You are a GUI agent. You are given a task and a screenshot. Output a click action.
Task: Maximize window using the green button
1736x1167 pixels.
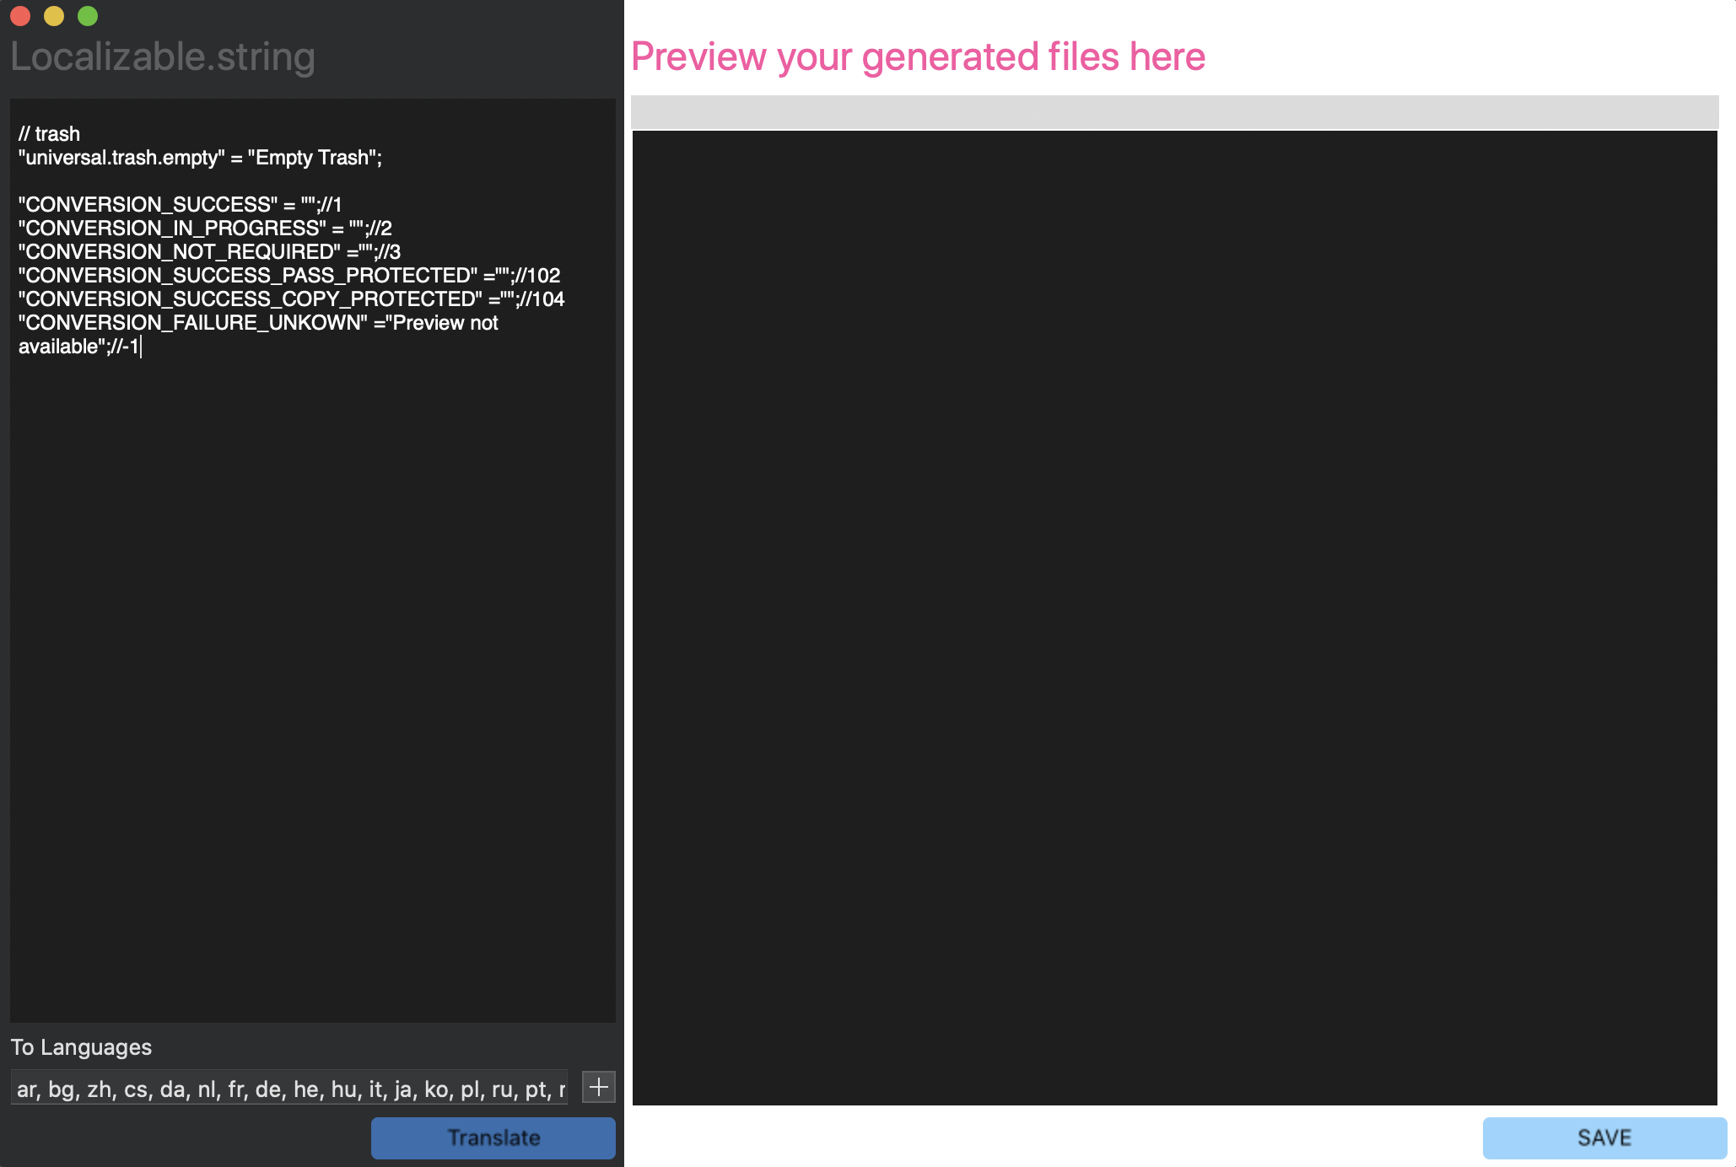pyautogui.click(x=88, y=16)
